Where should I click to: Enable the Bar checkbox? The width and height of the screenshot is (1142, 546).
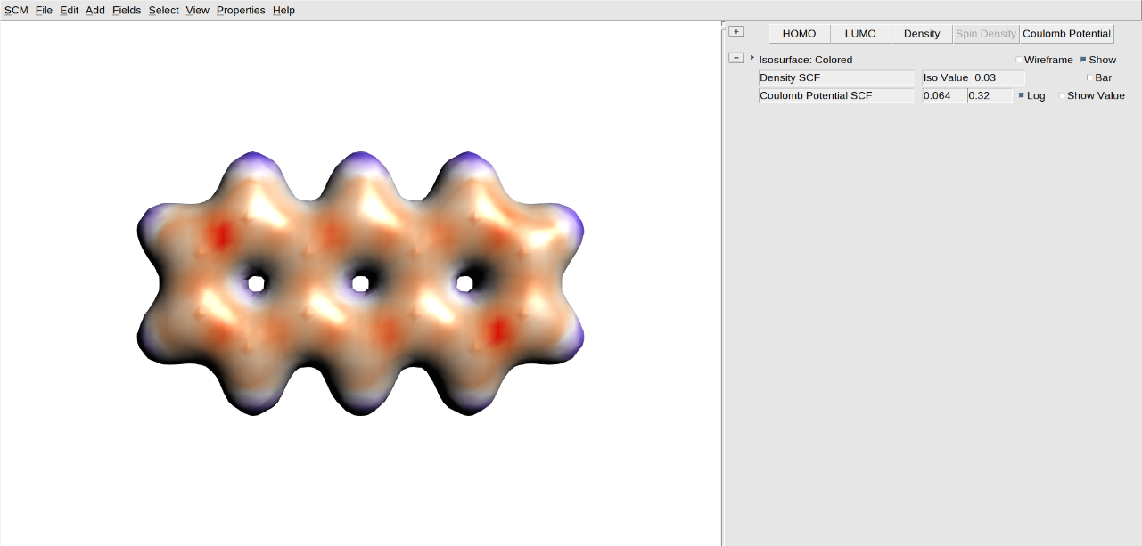coord(1090,77)
